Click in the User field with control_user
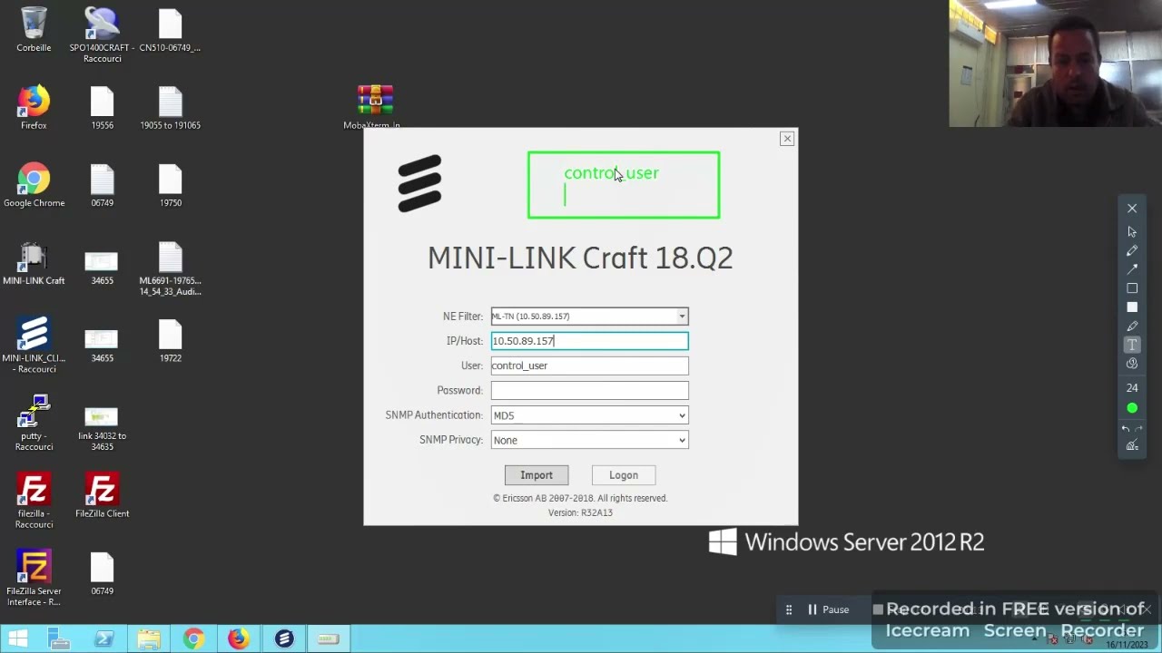The image size is (1162, 653). click(x=589, y=365)
